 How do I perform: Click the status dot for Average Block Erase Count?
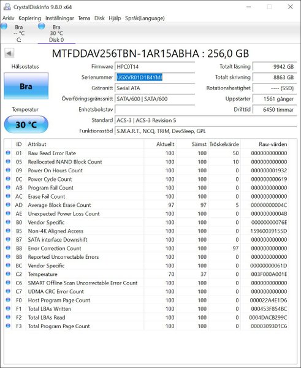point(8,205)
